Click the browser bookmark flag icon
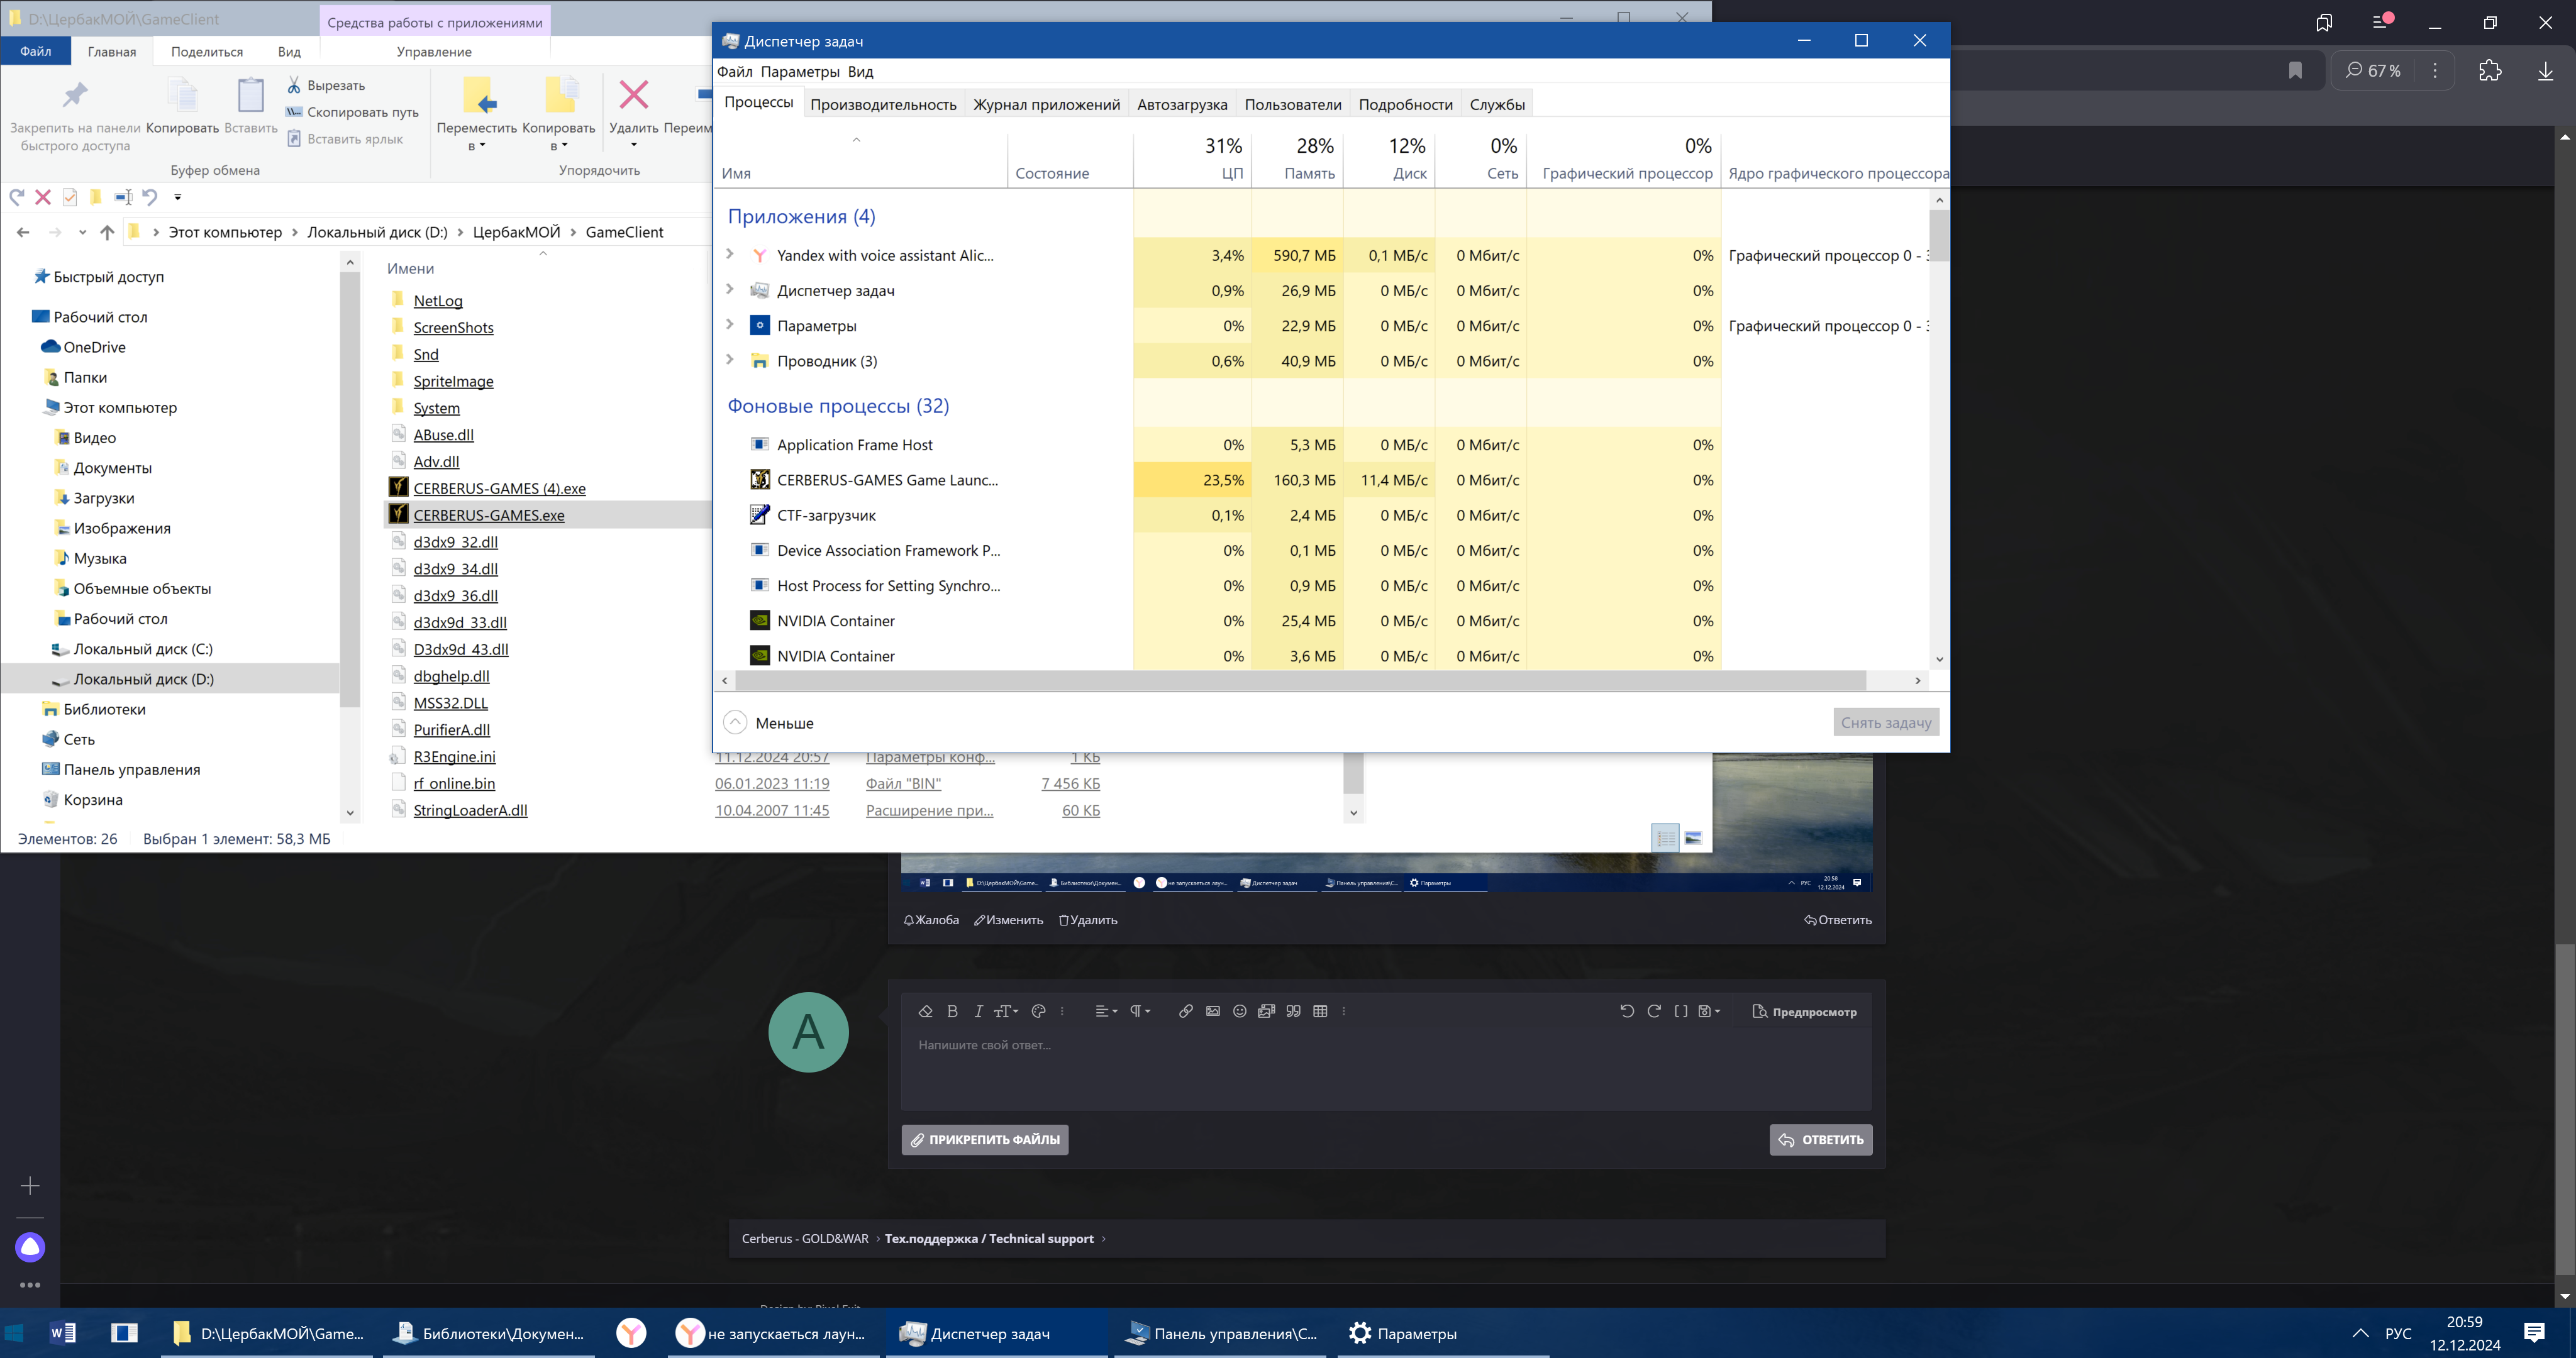The width and height of the screenshot is (2576, 1358). click(2295, 70)
